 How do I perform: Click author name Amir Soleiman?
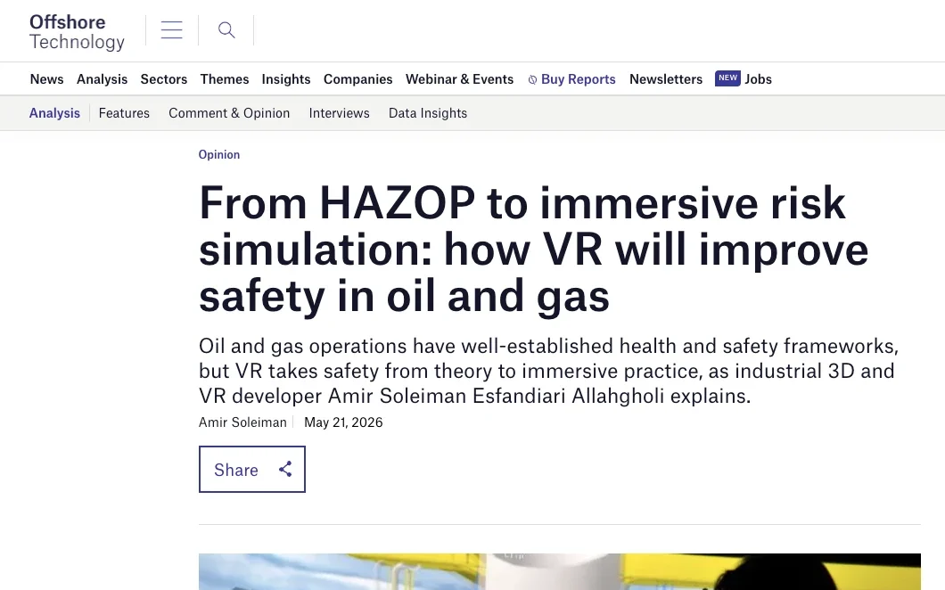(x=242, y=422)
